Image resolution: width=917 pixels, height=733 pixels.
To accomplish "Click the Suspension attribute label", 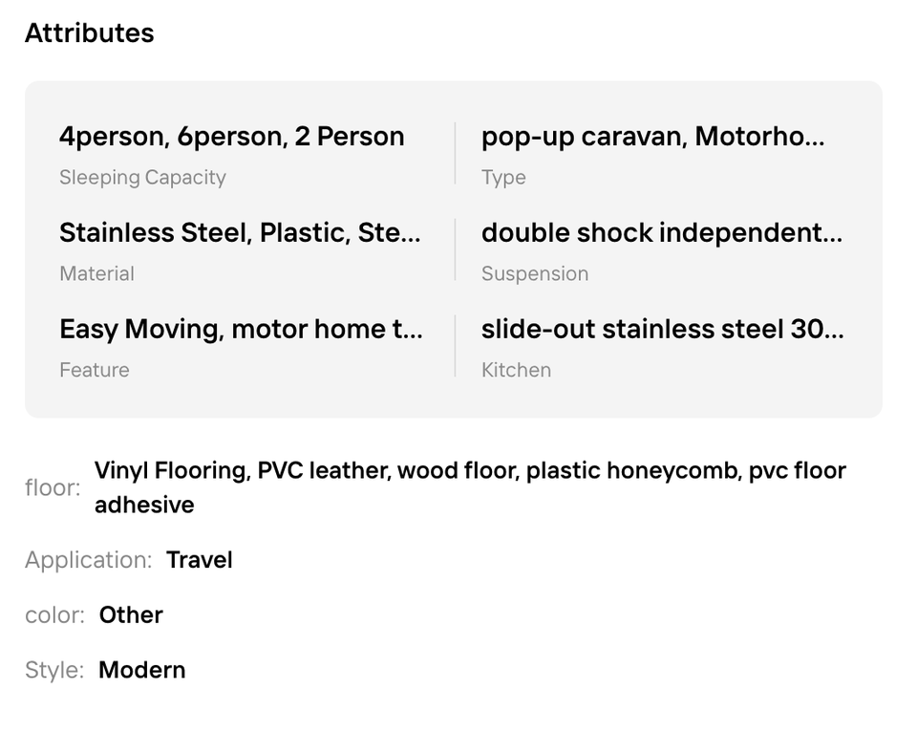I will (534, 274).
